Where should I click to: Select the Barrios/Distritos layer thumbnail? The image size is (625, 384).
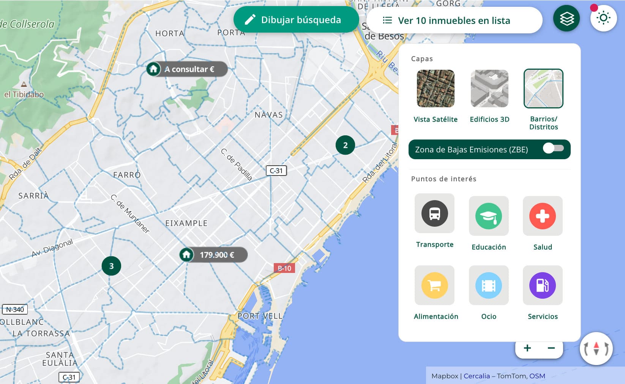[x=543, y=88]
